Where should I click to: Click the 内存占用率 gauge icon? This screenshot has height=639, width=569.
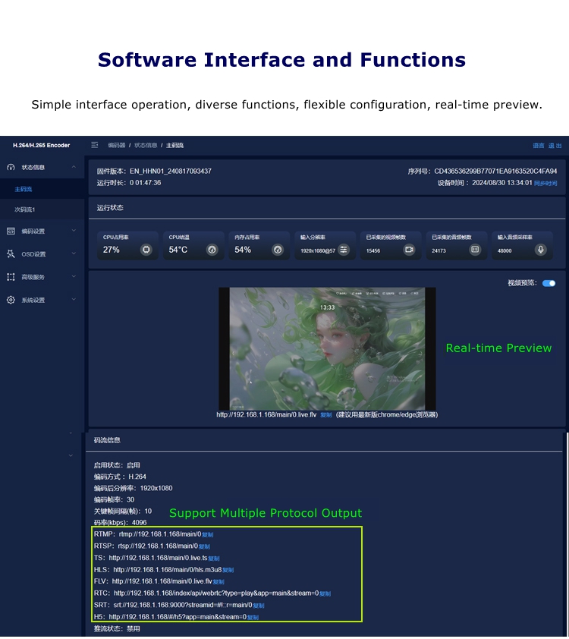(x=278, y=250)
